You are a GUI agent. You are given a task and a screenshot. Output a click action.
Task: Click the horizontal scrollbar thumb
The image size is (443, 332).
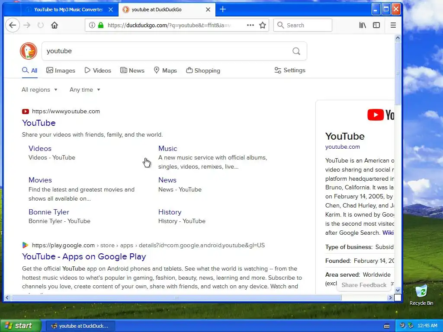point(177,297)
